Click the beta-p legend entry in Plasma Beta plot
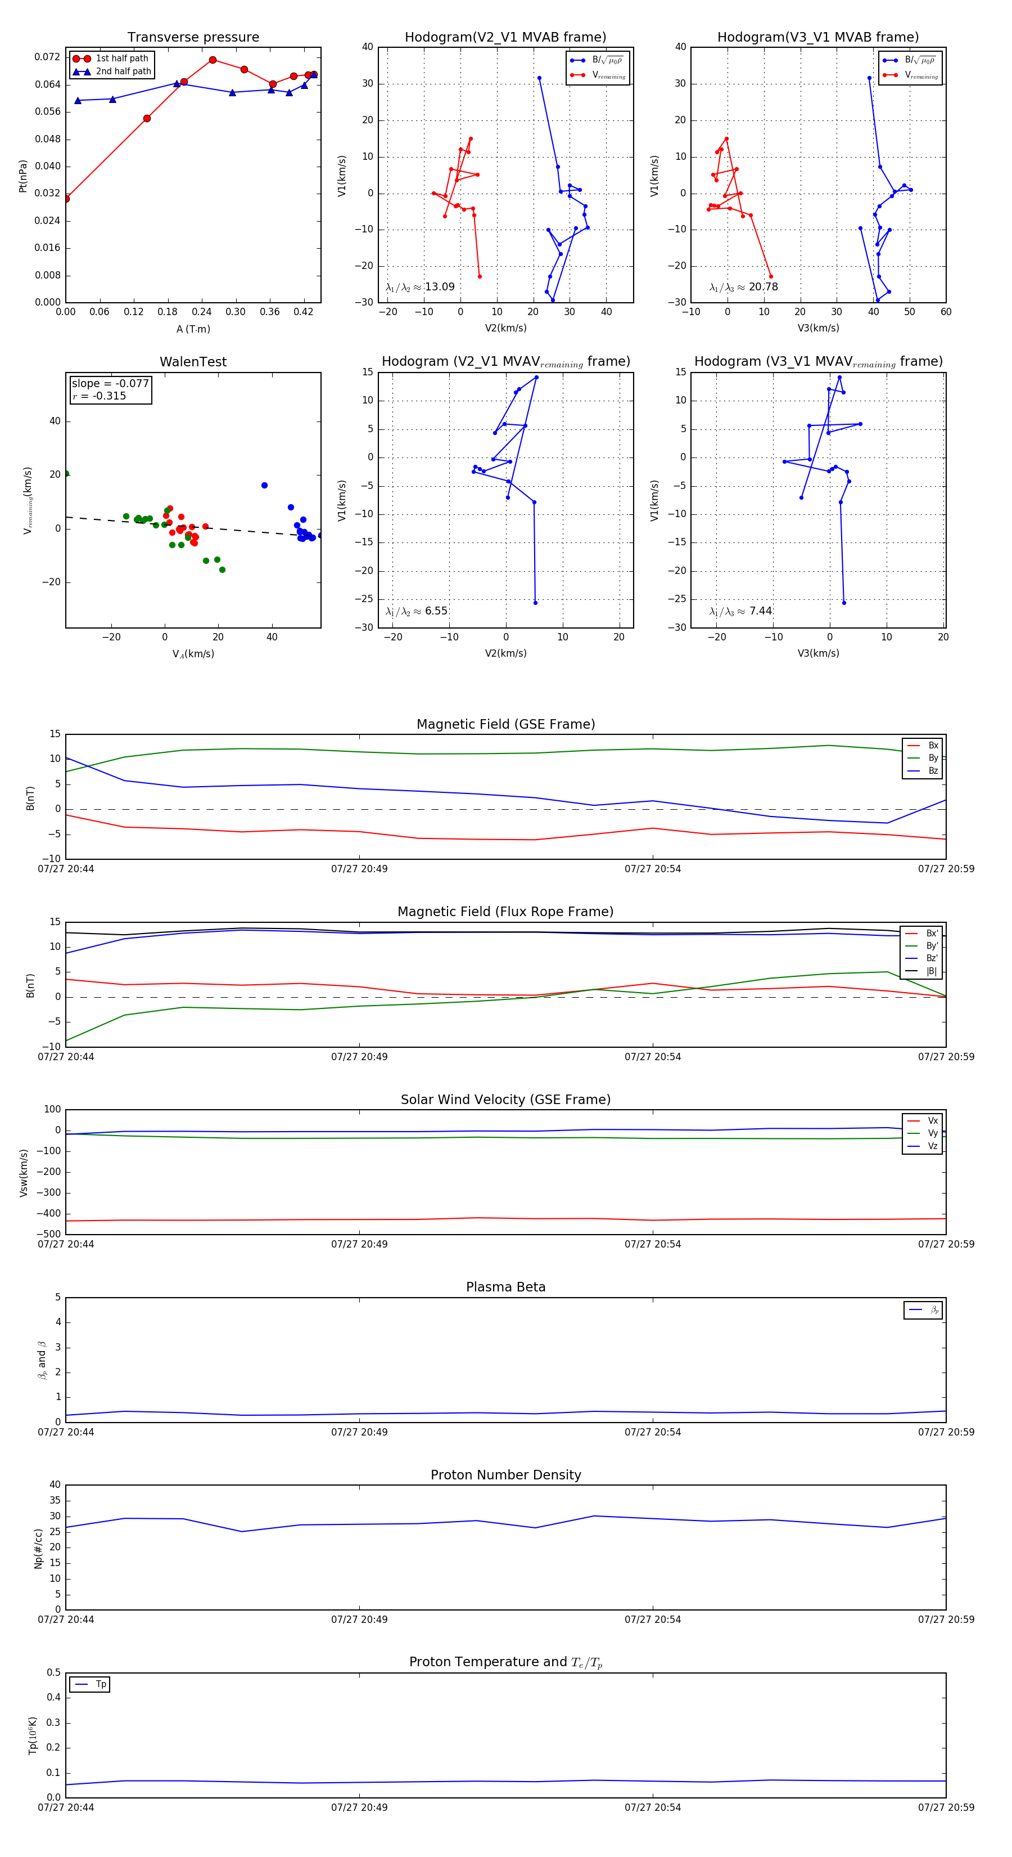The image size is (1012, 1857). [923, 1310]
